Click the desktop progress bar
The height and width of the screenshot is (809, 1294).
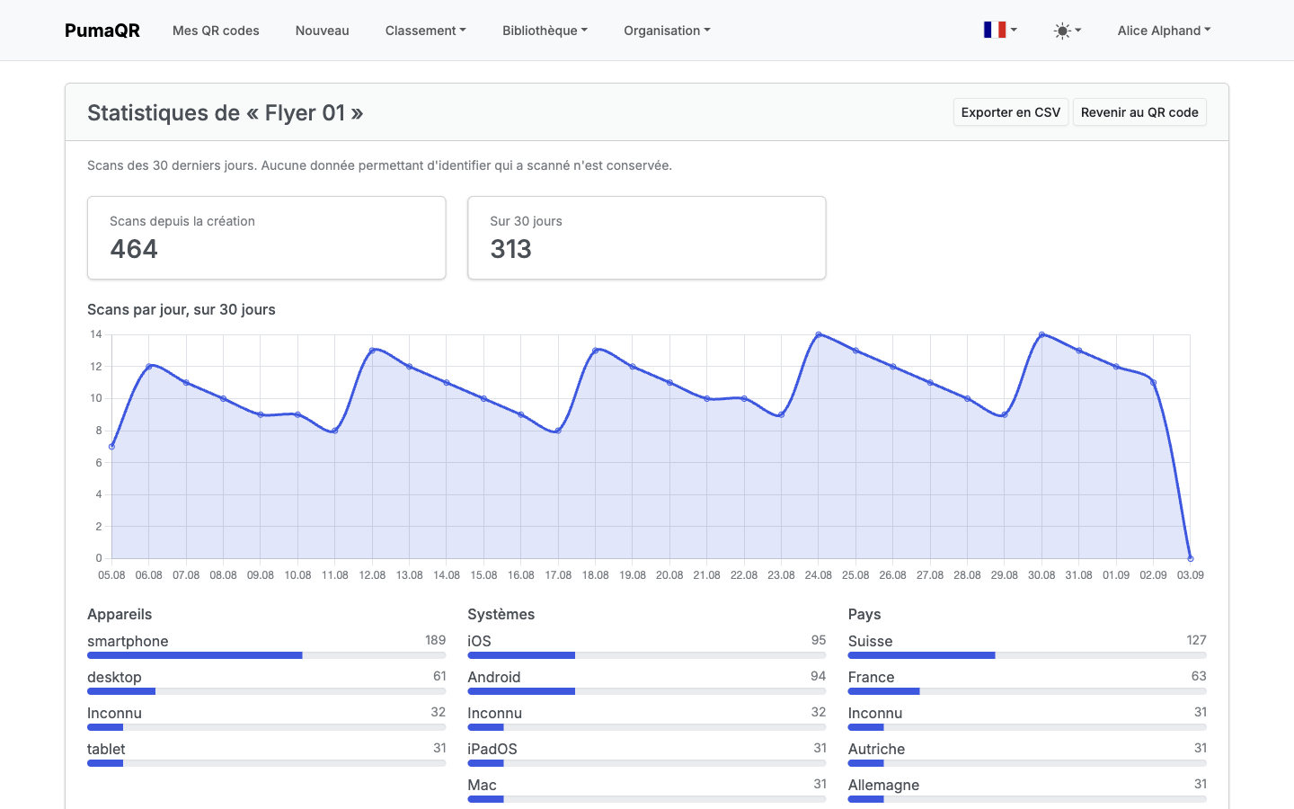267,691
